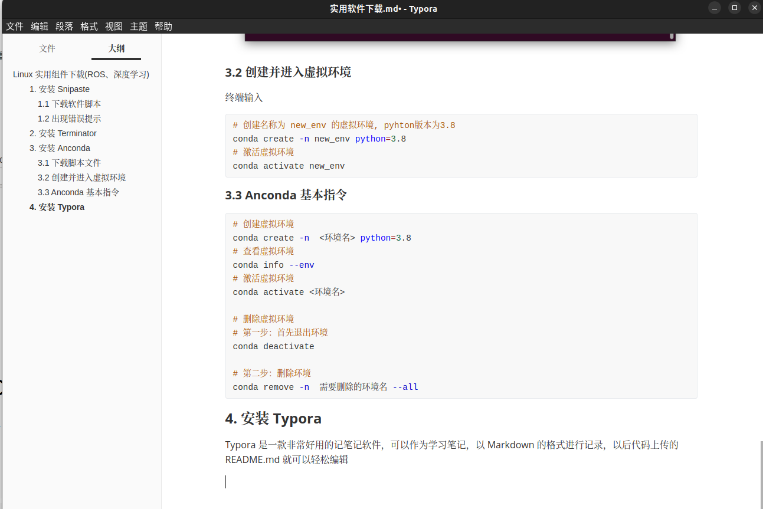Jump to outline item 3.2 创建并进入虚拟环境
This screenshot has width=763, height=509.
point(82,178)
